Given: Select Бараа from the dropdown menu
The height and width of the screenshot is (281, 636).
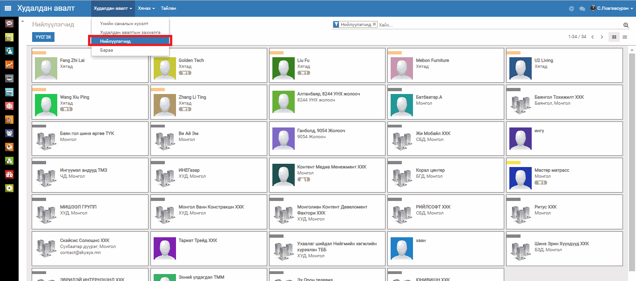Looking at the screenshot, I should pyautogui.click(x=106, y=50).
